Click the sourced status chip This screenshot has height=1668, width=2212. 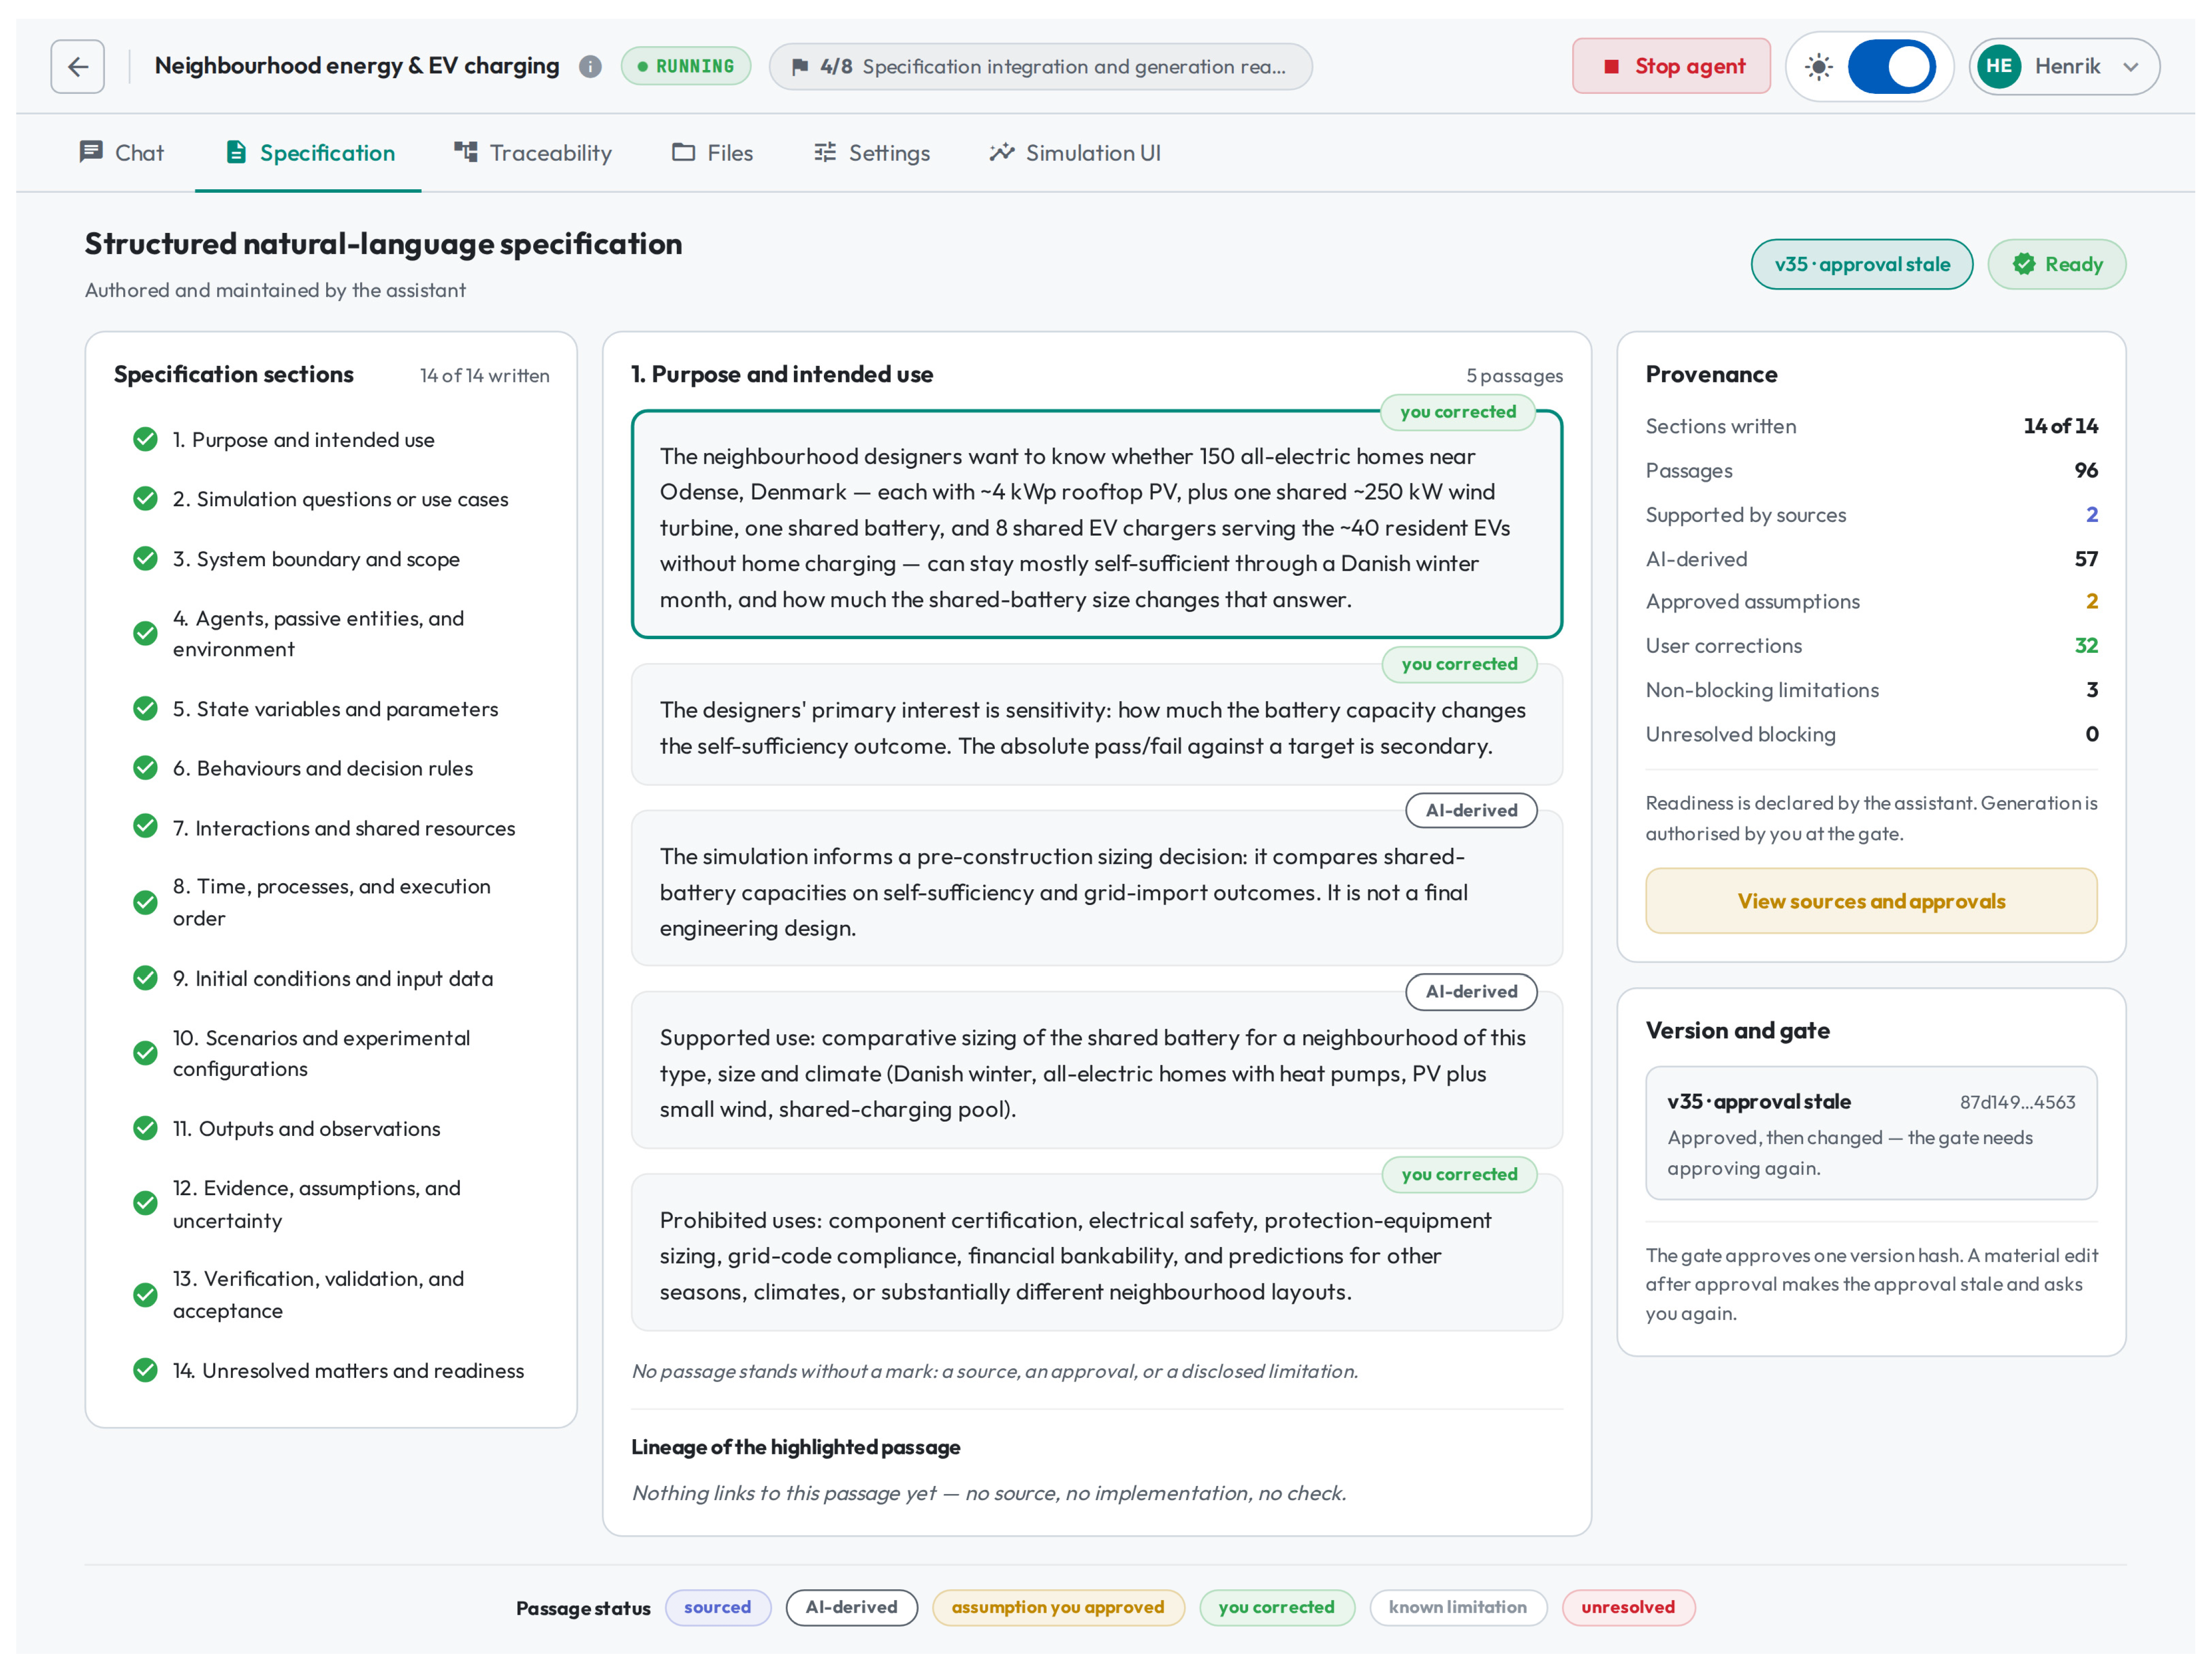(718, 1607)
